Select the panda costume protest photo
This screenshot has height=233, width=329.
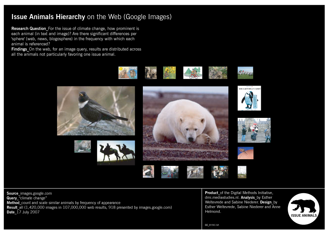coord(254,130)
